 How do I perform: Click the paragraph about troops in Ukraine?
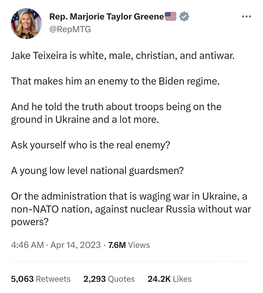tap(116, 113)
